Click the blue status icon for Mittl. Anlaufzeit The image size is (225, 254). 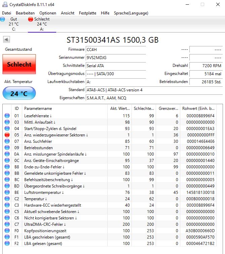7,122
